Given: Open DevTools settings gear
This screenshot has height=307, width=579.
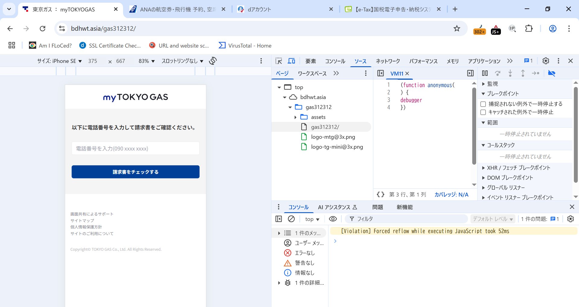Looking at the screenshot, I should (x=546, y=61).
